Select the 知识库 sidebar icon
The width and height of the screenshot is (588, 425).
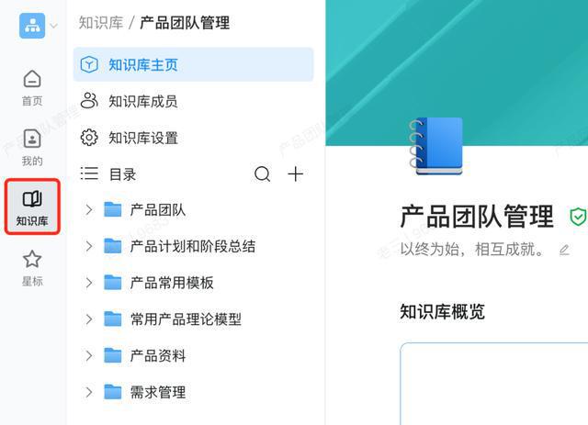(32, 207)
